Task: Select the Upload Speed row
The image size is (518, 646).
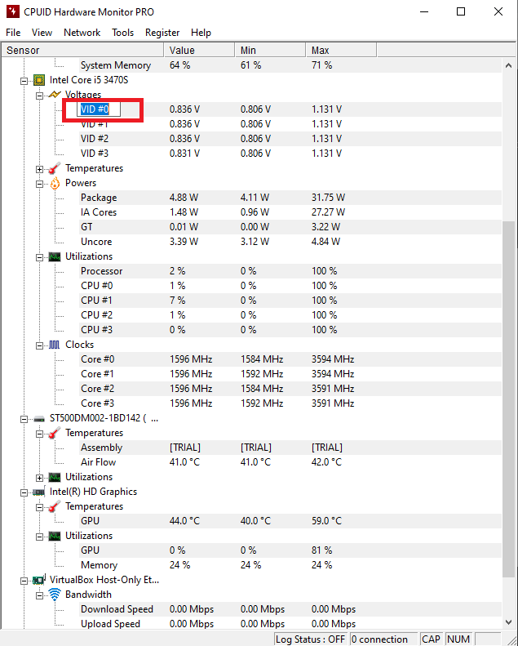Action: 290,624
